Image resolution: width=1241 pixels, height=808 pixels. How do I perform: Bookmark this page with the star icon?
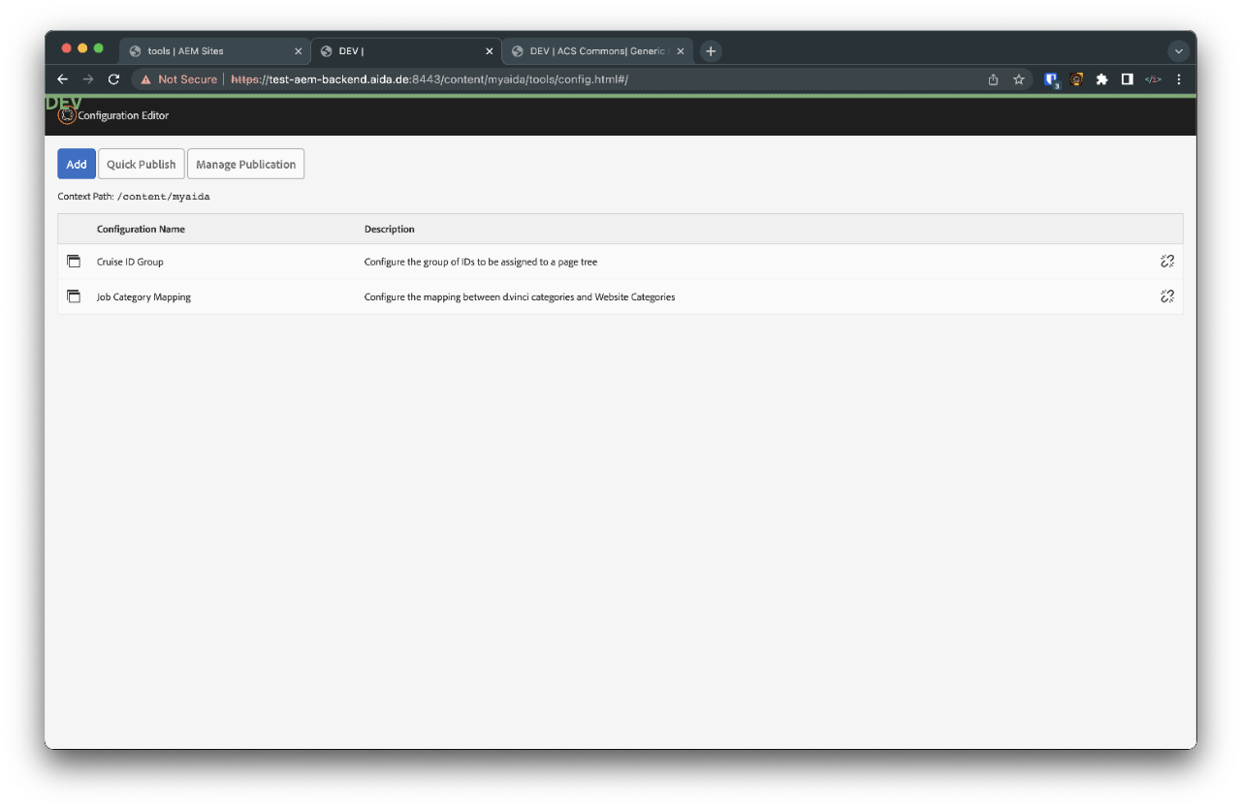click(x=1019, y=79)
